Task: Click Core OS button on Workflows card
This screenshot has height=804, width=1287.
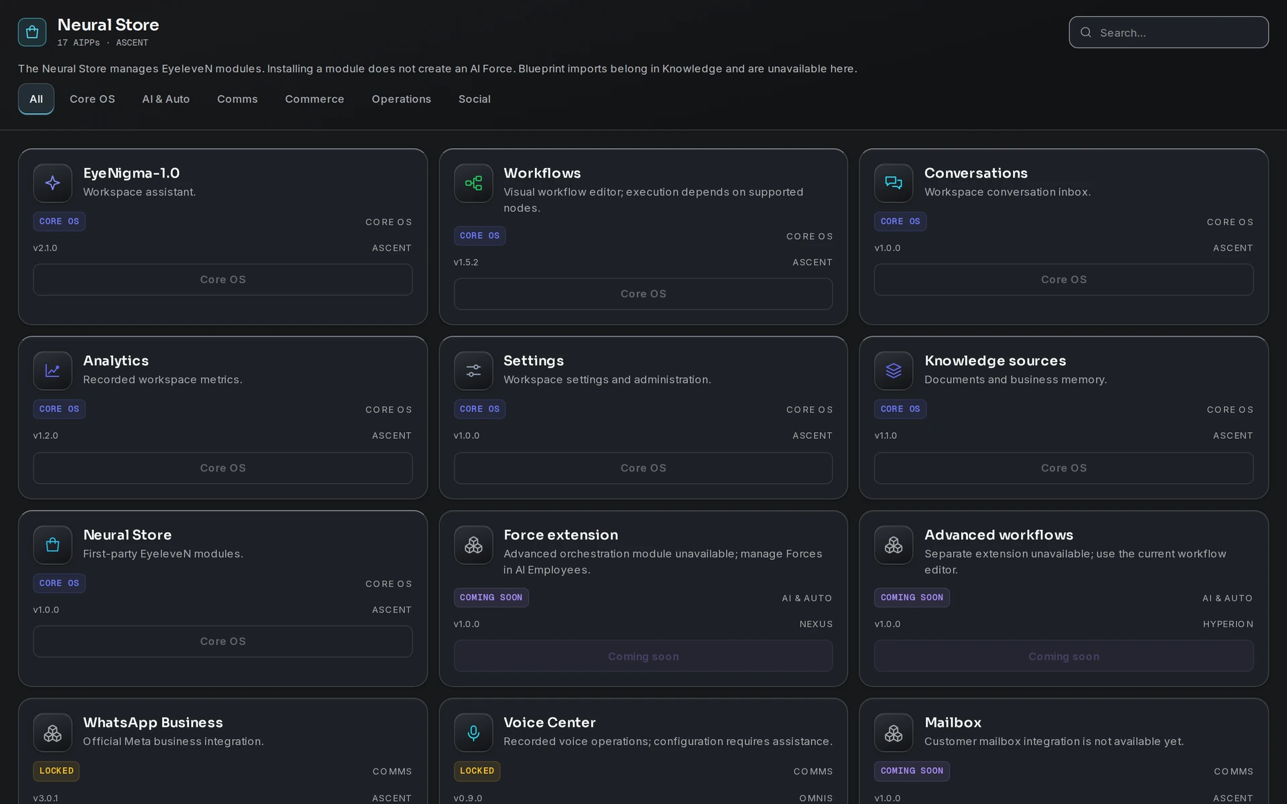Action: point(643,293)
